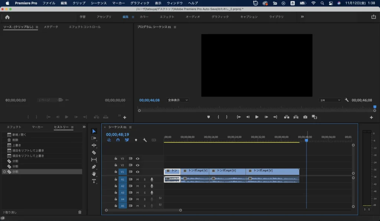The image size is (380, 221).
Task: Open playback resolution dropdown 1/4
Action: click(330, 100)
